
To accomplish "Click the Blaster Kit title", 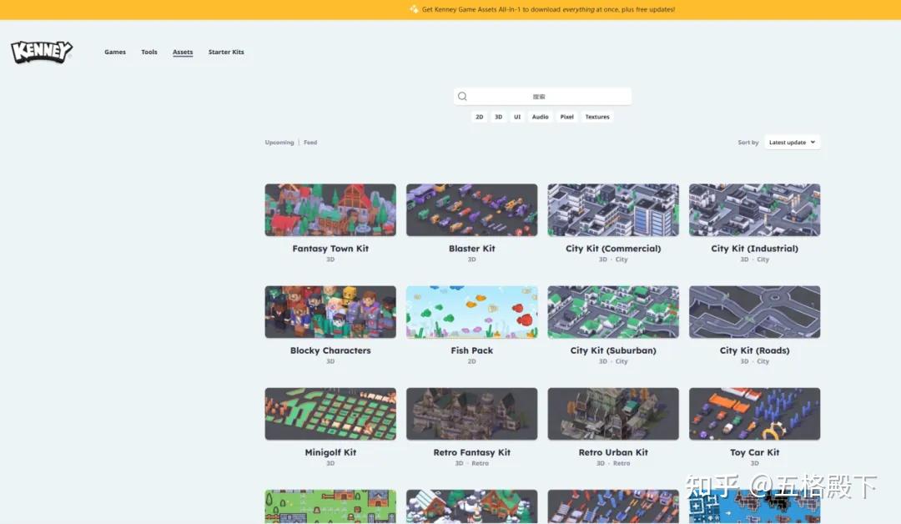I will pos(471,249).
